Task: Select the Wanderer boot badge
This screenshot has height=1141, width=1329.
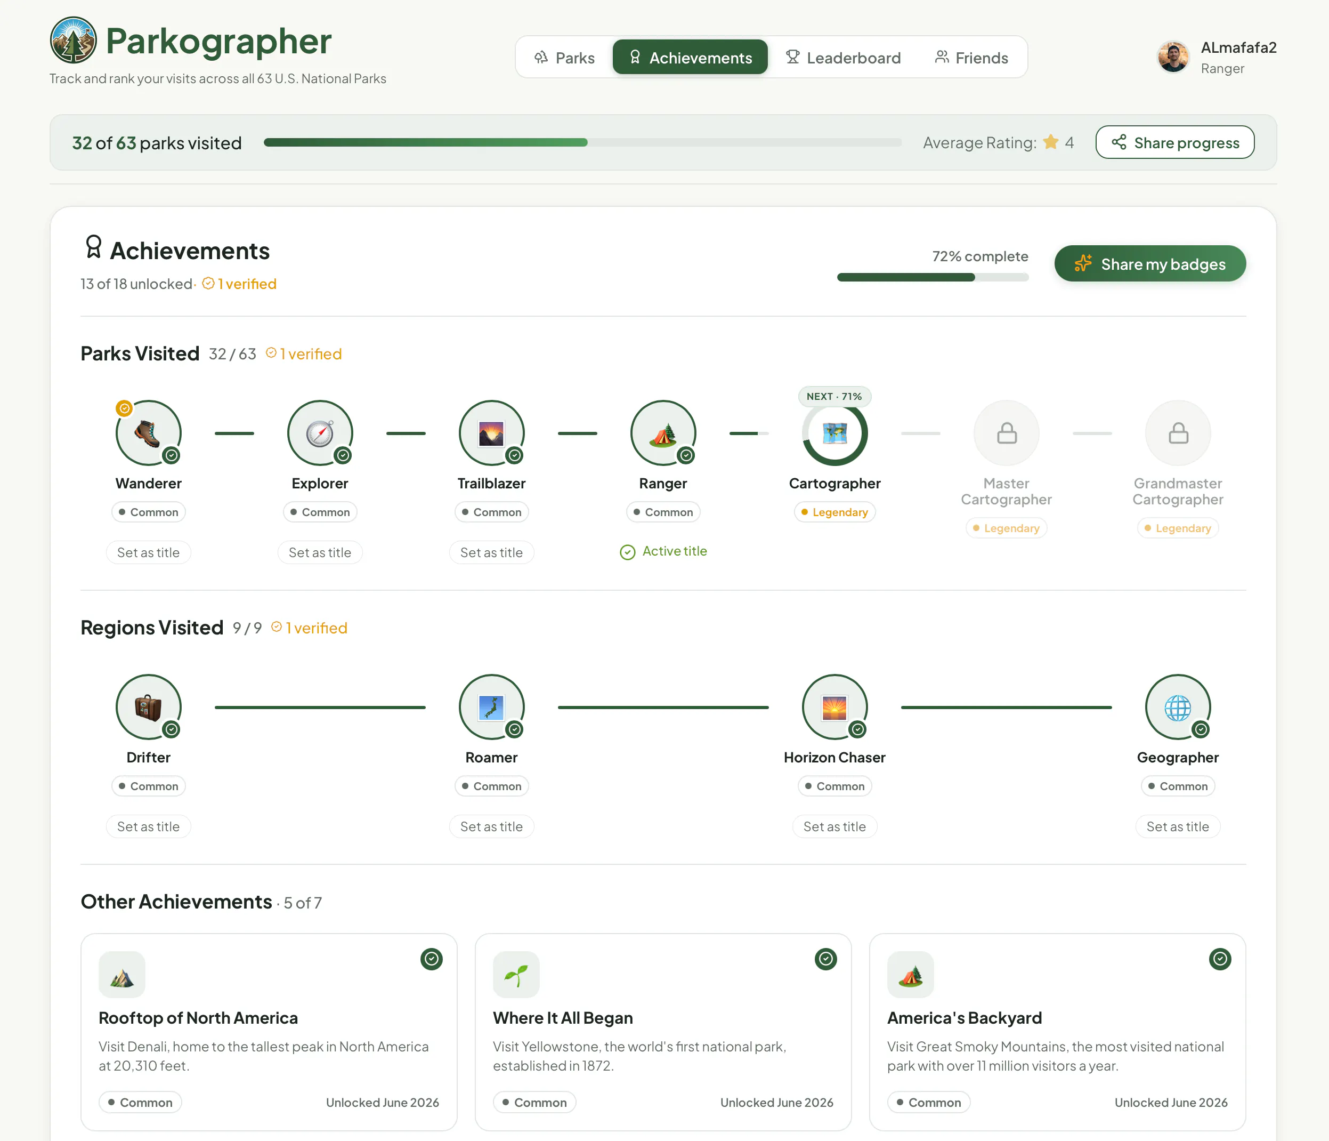Action: click(x=148, y=433)
